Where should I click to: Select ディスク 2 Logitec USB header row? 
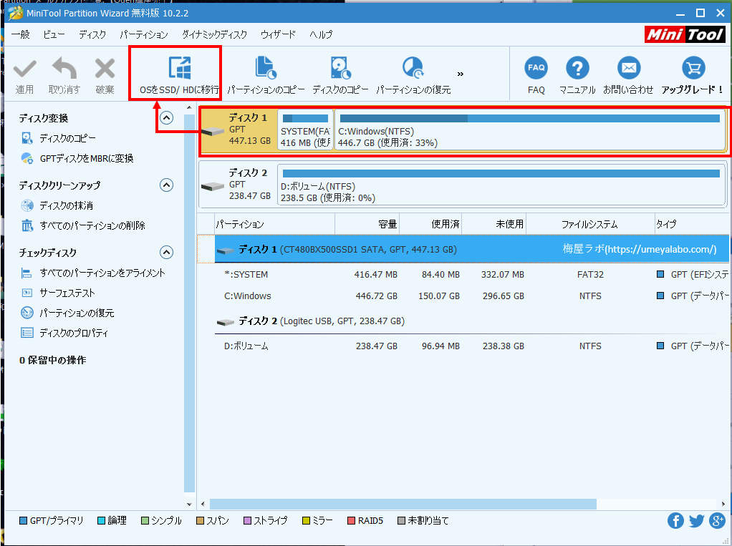coord(472,321)
